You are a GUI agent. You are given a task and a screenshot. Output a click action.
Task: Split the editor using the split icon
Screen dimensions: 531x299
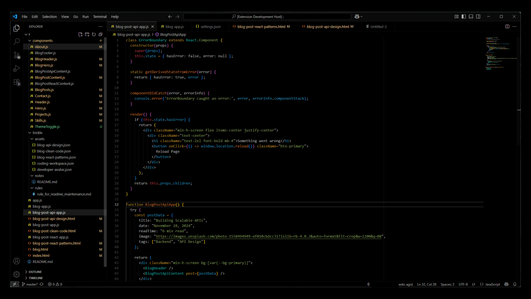pos(507,26)
